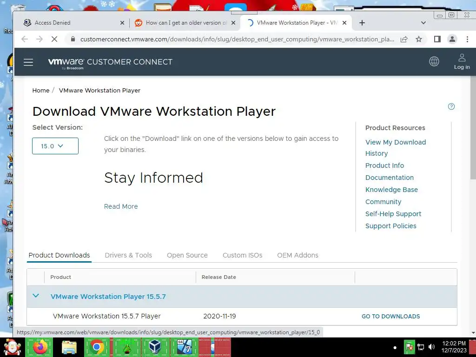Open Support Policies link
476x357 pixels.
(x=390, y=226)
